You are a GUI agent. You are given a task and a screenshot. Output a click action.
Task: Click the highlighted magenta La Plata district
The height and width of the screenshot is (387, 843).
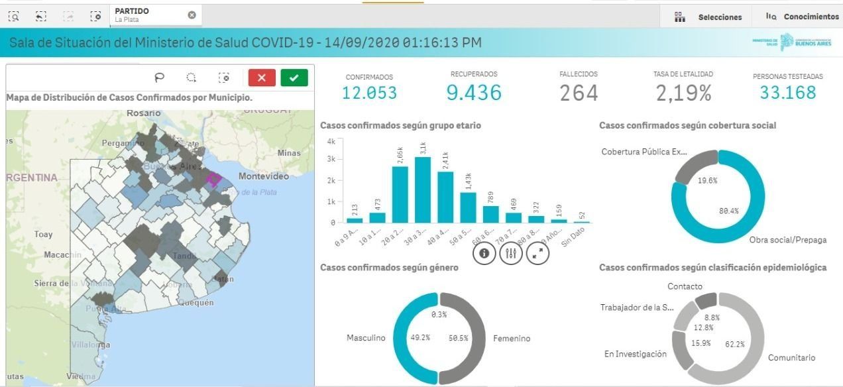point(213,179)
